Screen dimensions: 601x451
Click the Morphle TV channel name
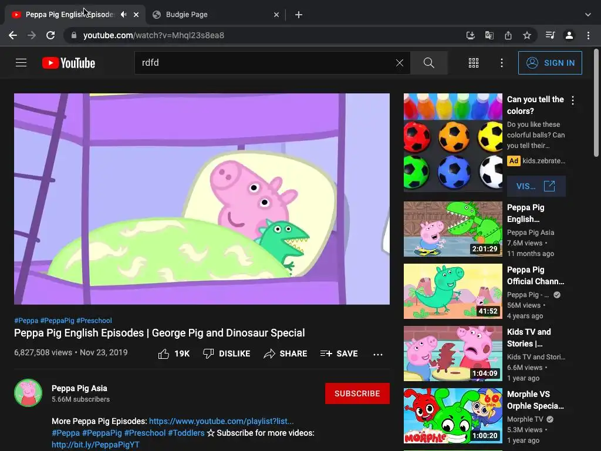(x=525, y=419)
